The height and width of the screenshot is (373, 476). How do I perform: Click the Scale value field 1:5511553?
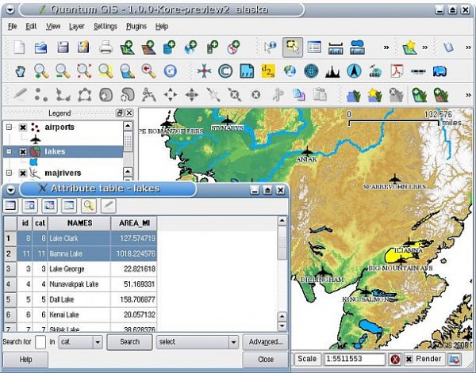coord(355,360)
